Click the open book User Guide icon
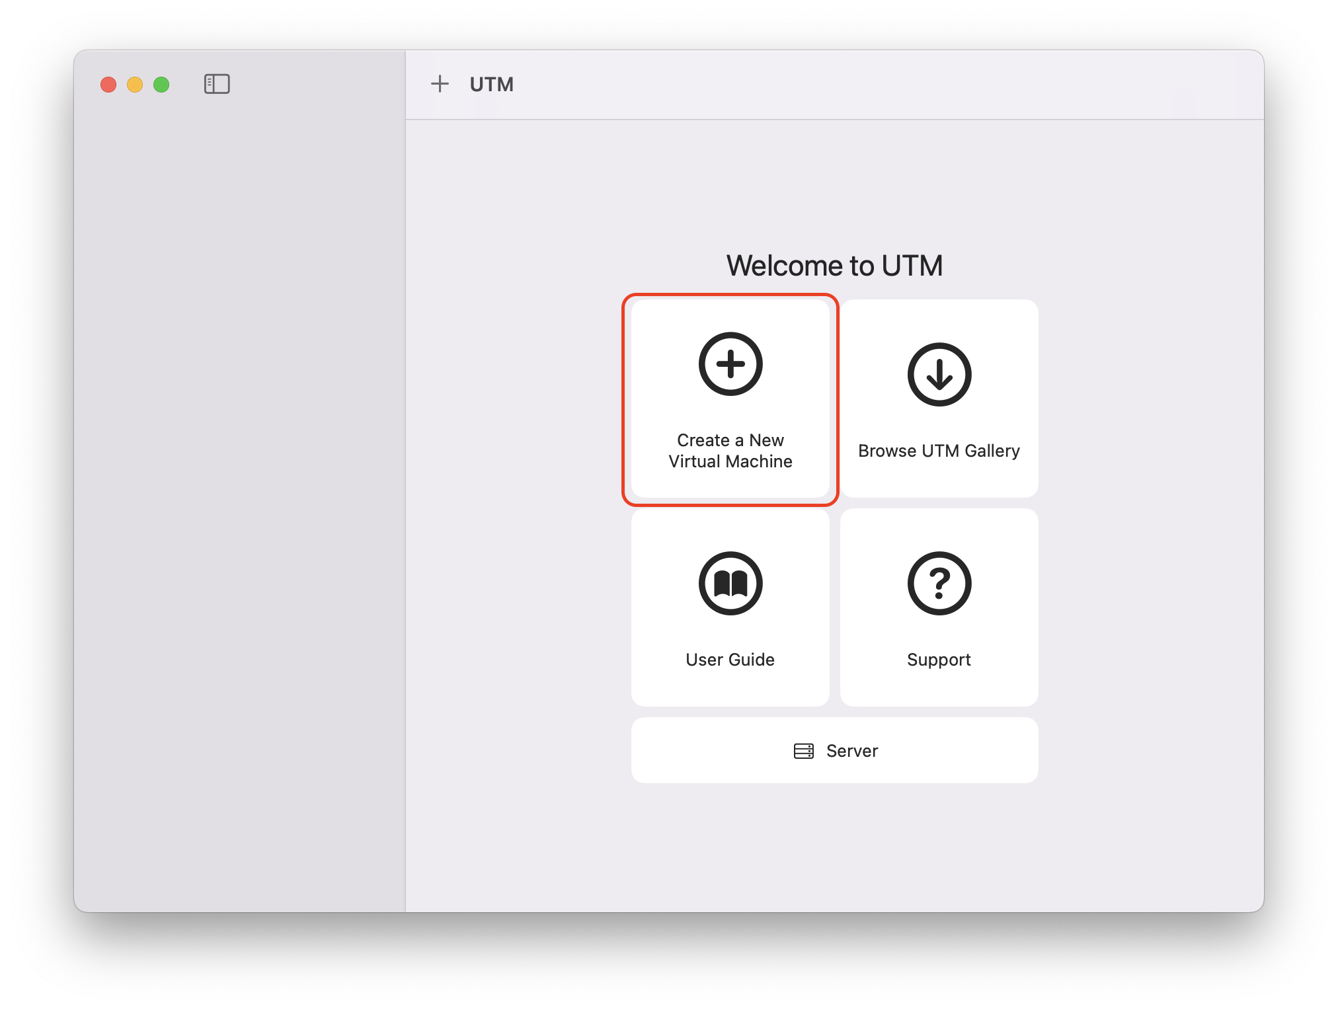The width and height of the screenshot is (1338, 1010). coord(730,584)
